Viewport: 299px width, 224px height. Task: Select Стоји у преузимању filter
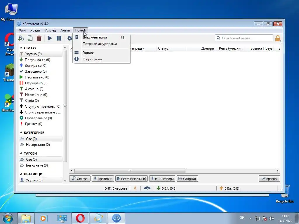coord(41,112)
